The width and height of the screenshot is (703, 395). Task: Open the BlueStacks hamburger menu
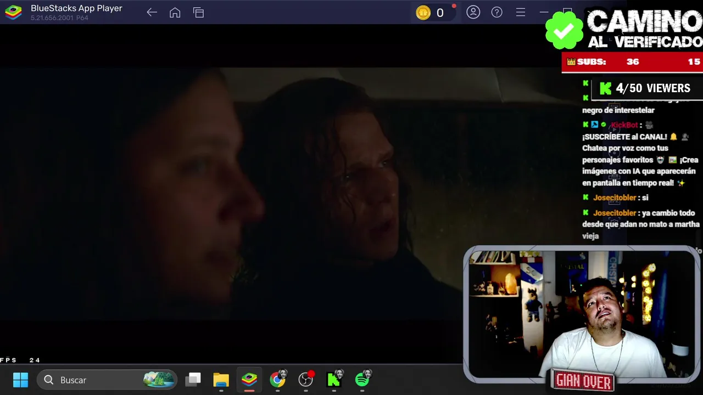click(x=521, y=12)
